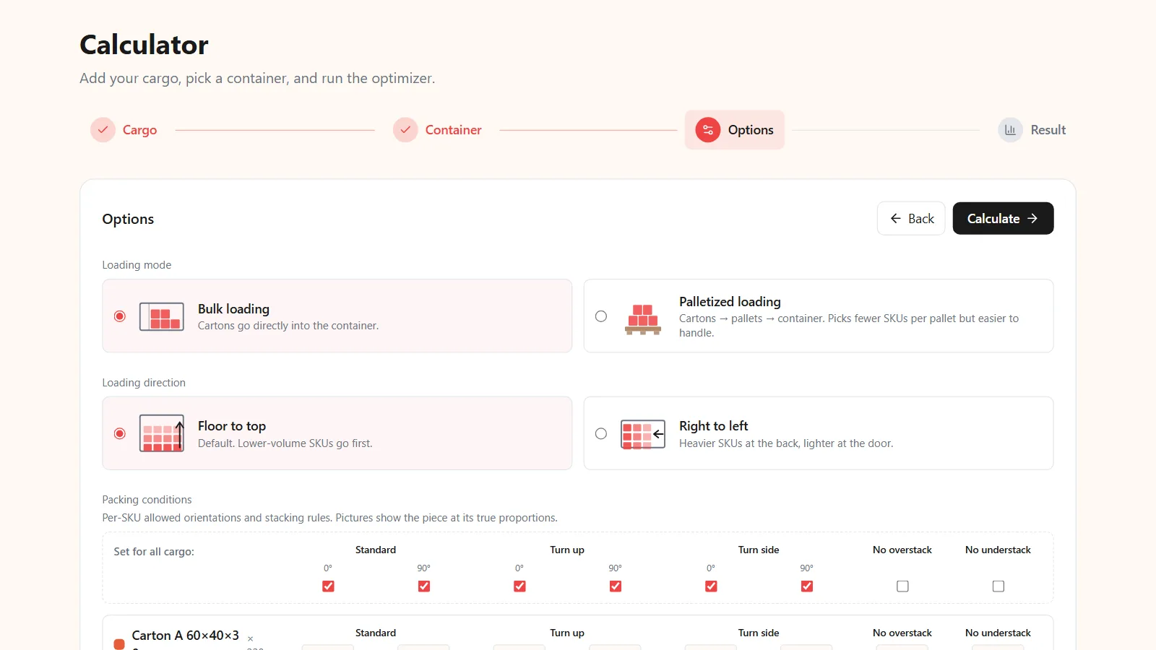The image size is (1156, 650).
Task: Click the Right to left title
Action: tap(713, 426)
